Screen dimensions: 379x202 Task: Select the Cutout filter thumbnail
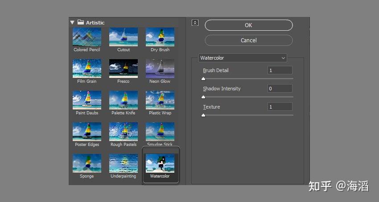tap(124, 36)
